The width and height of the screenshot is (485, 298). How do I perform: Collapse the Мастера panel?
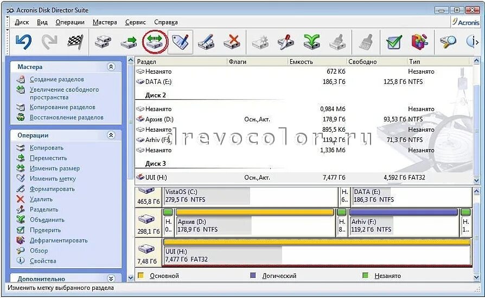click(111, 67)
